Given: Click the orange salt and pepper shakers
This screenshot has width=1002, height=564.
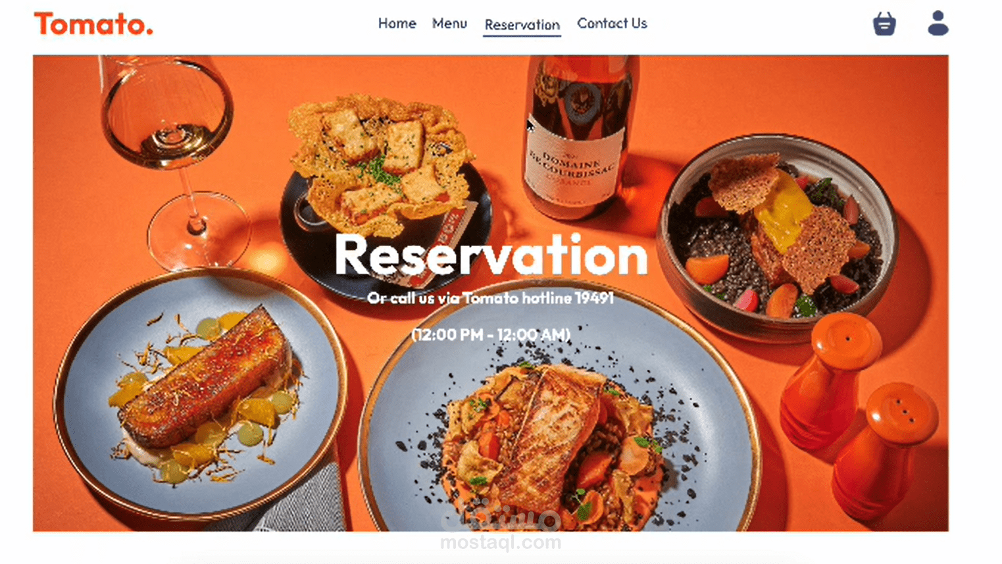Looking at the screenshot, I should pyautogui.click(x=859, y=415).
